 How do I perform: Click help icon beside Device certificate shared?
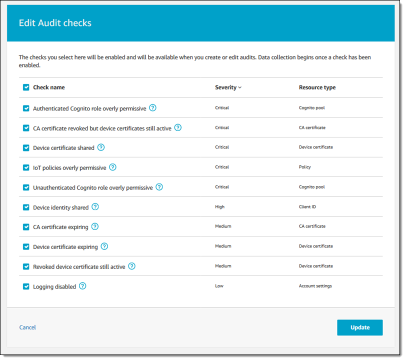coord(101,147)
